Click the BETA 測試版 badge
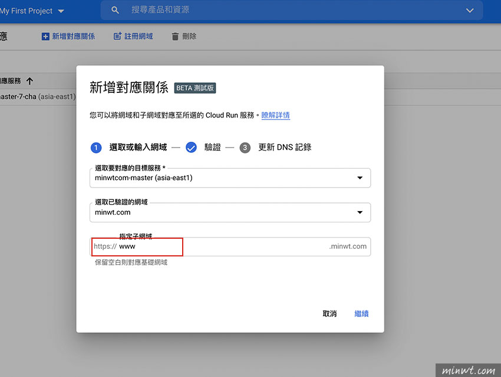This screenshot has width=501, height=377. [195, 88]
